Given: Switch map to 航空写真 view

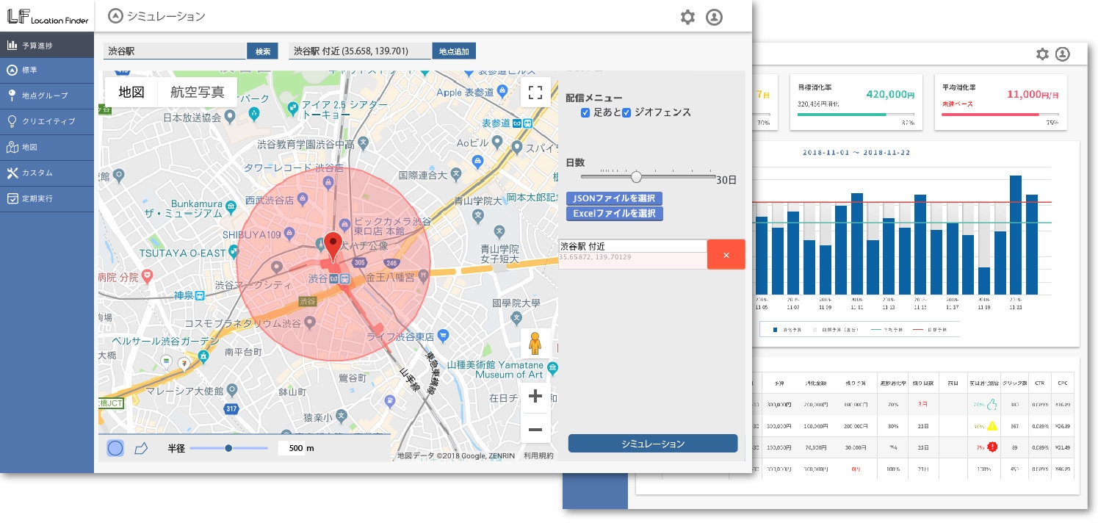Looking at the screenshot, I should tap(198, 93).
